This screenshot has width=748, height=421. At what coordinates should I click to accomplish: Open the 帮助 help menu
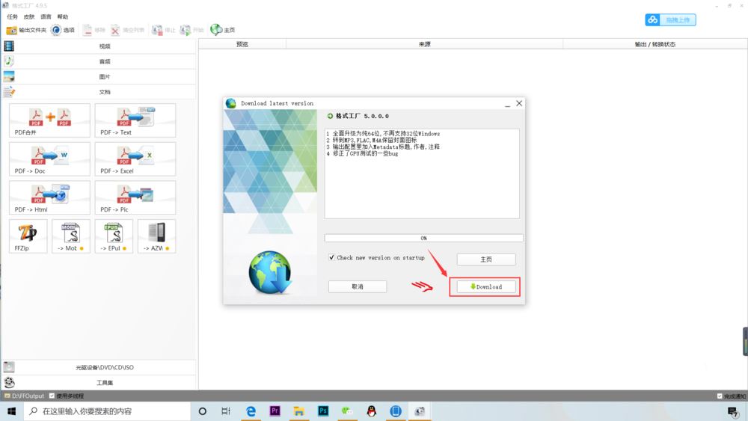[63, 16]
